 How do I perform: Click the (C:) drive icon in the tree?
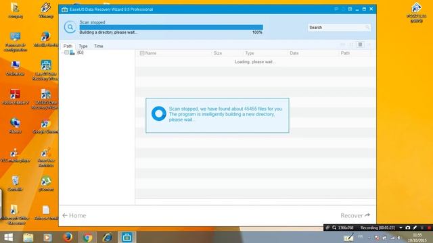tap(72, 53)
